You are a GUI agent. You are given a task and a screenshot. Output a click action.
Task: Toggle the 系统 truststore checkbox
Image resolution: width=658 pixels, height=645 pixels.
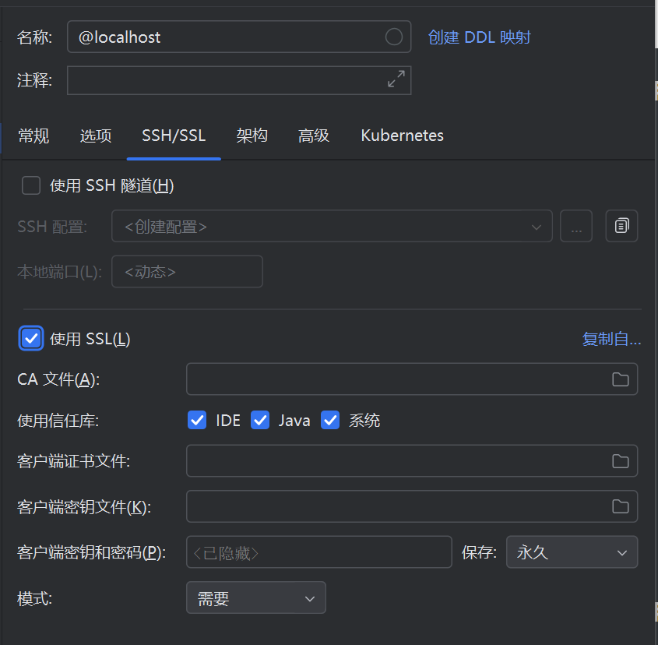tap(330, 420)
